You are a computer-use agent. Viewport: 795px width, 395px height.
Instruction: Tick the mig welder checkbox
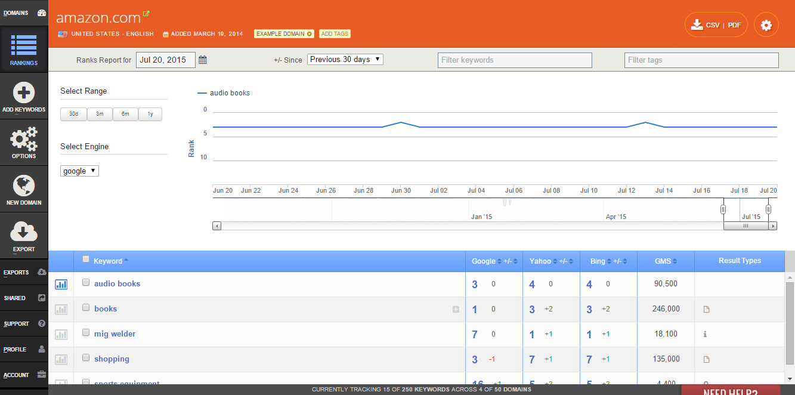pos(86,333)
